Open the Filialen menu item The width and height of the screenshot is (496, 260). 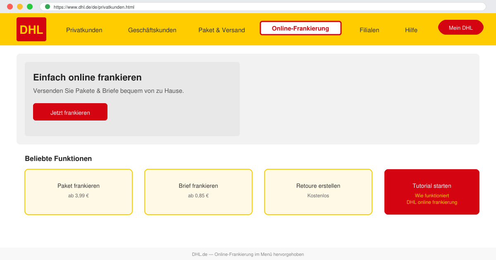(370, 30)
